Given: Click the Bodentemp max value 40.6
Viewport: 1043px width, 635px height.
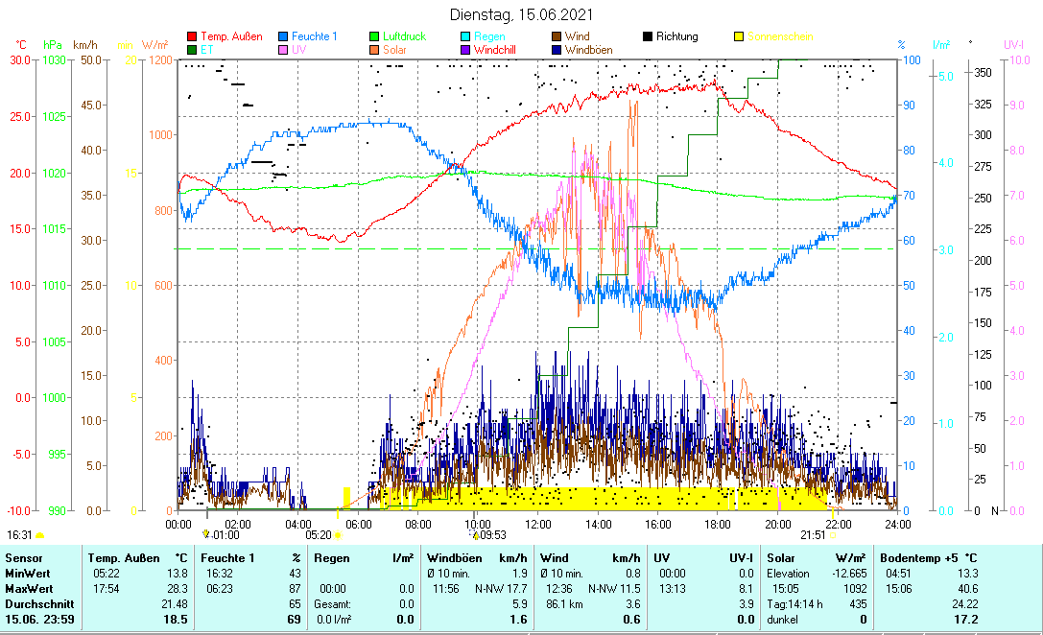Looking at the screenshot, I should point(968,589).
